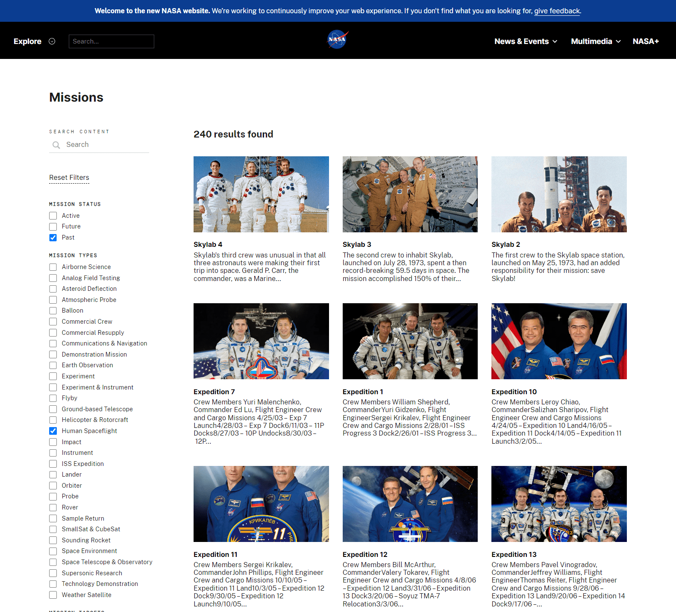The height and width of the screenshot is (612, 676).
Task: Open the Skylab 3 crew photo
Action: (410, 194)
